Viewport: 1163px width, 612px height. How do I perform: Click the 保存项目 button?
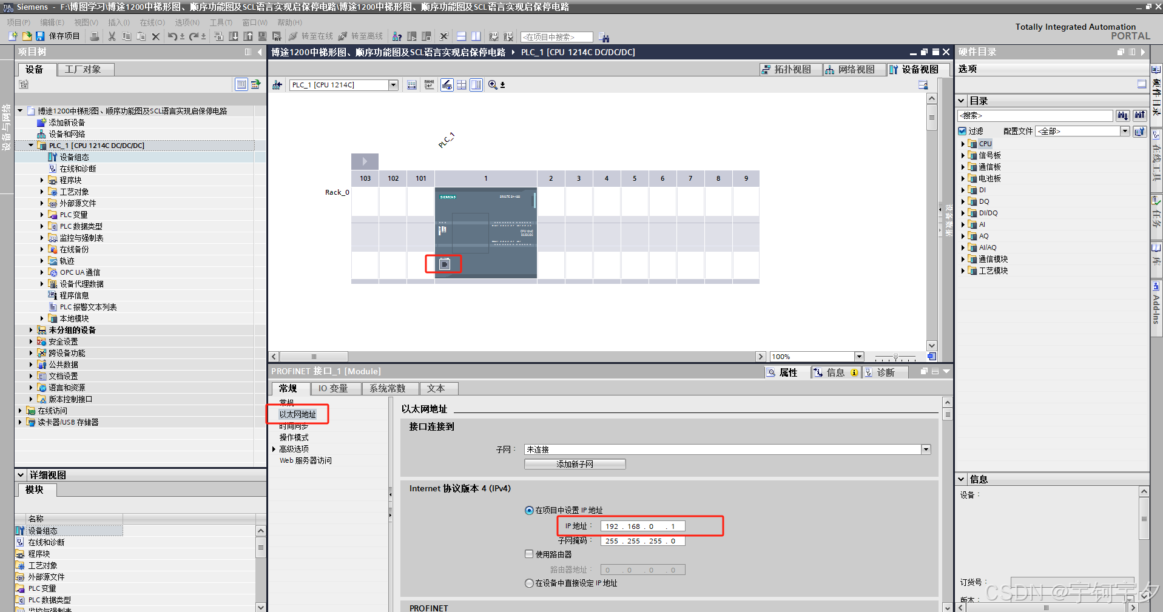58,36
